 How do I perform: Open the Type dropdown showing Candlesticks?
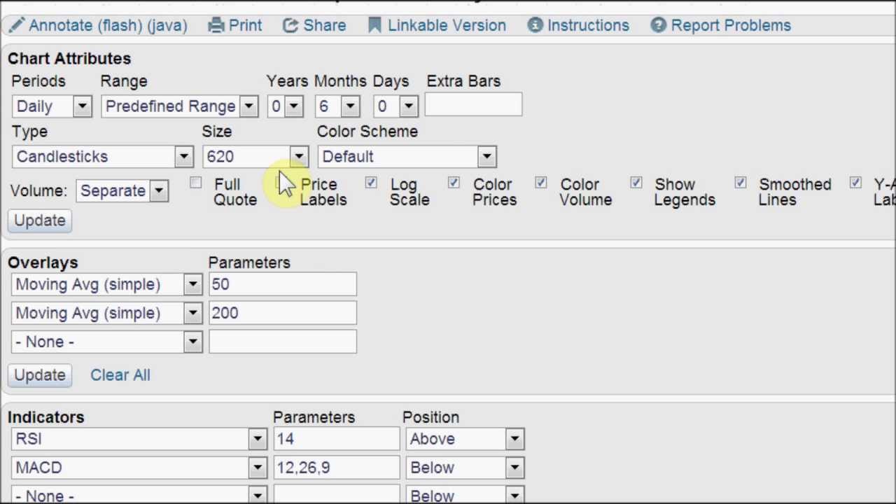[x=102, y=157]
